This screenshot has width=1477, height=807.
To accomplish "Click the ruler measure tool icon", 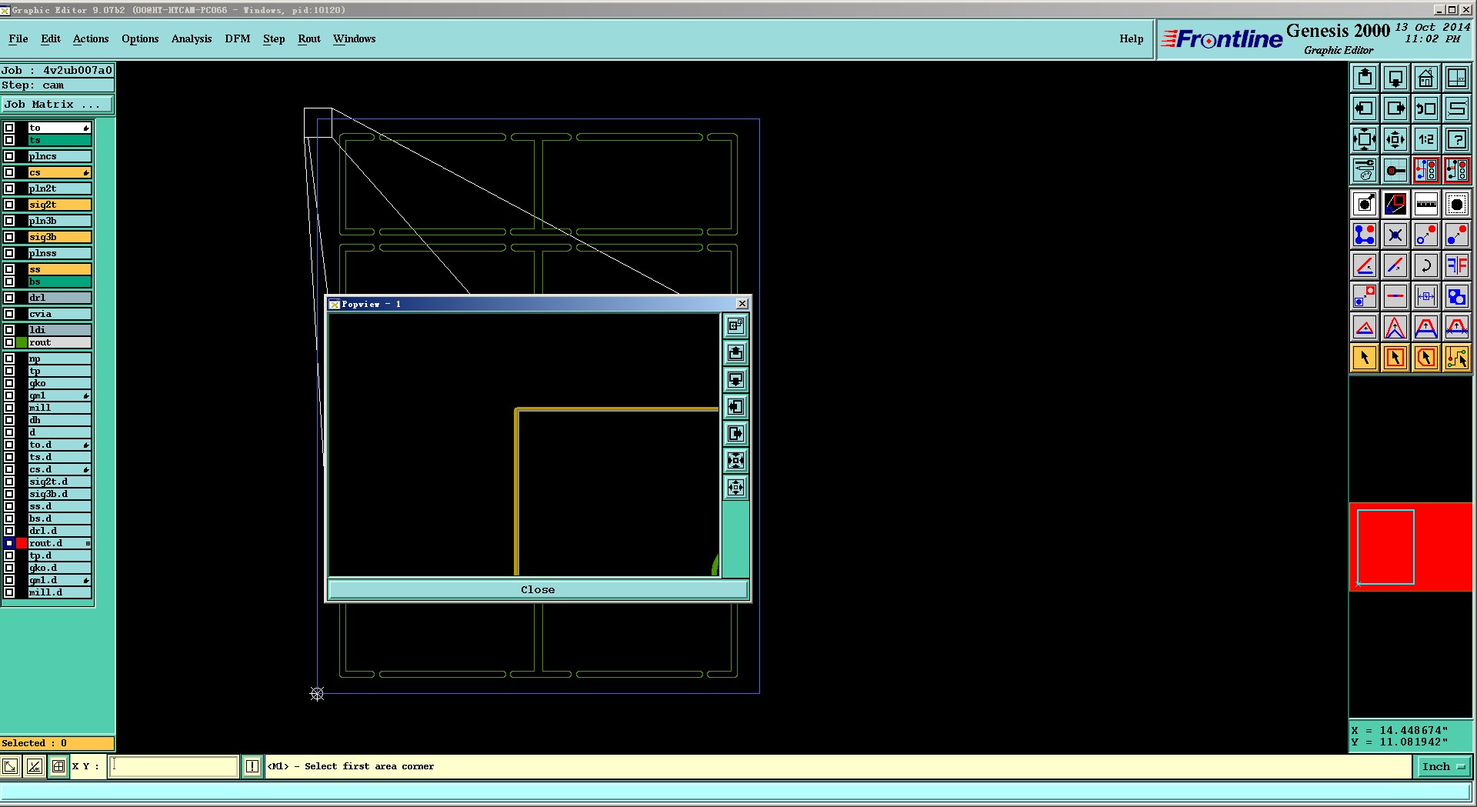I will (x=1426, y=204).
